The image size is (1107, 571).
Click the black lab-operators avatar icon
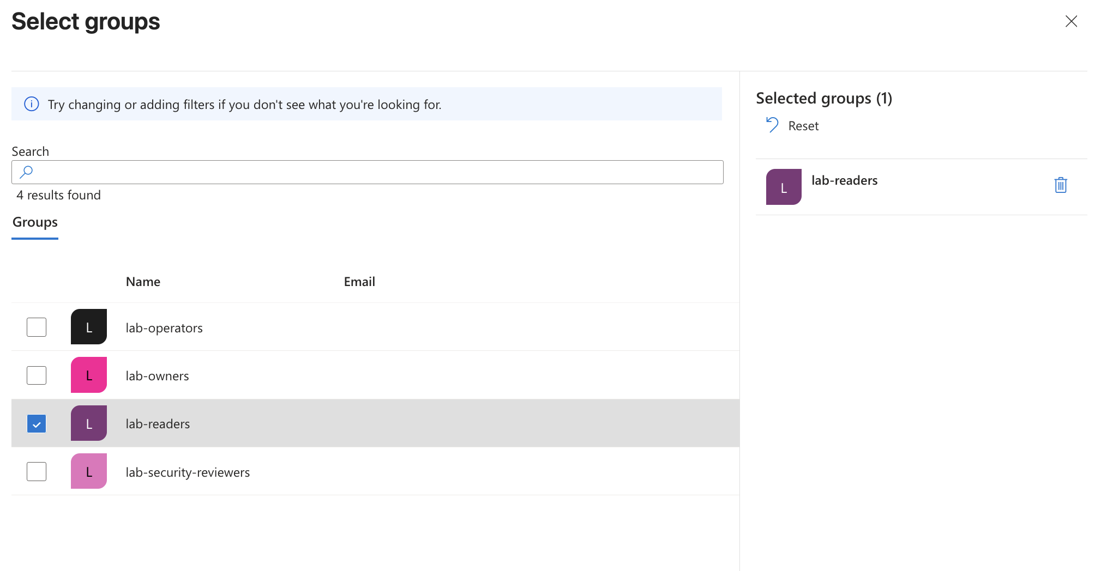tap(89, 327)
